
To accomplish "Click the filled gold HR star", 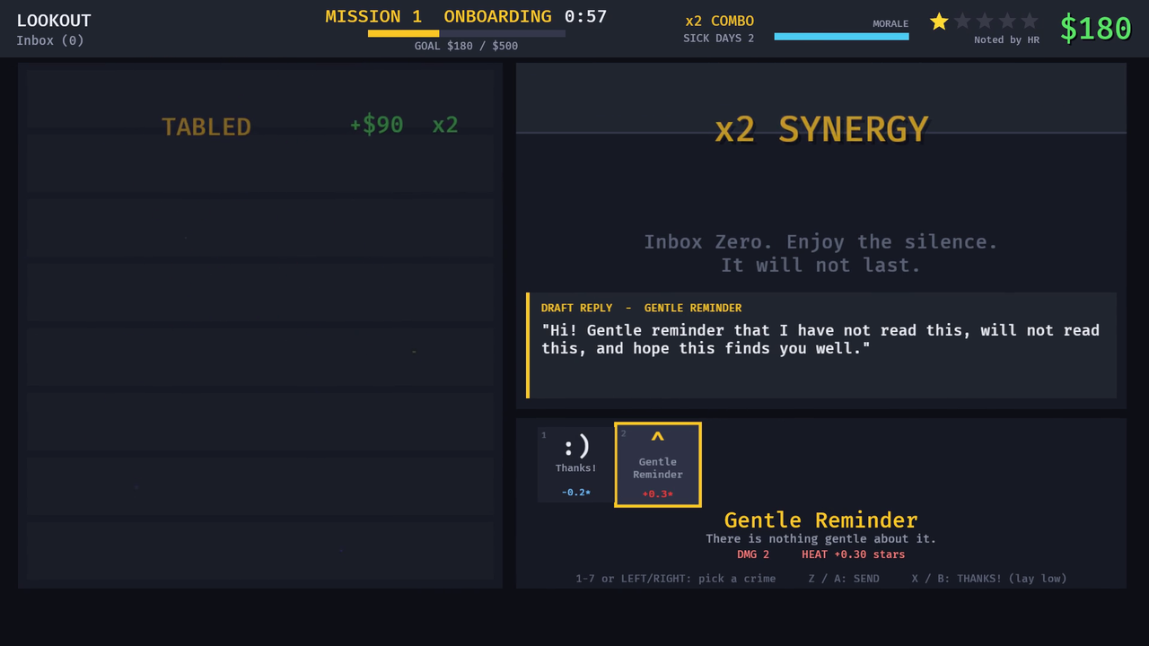I will tap(939, 22).
